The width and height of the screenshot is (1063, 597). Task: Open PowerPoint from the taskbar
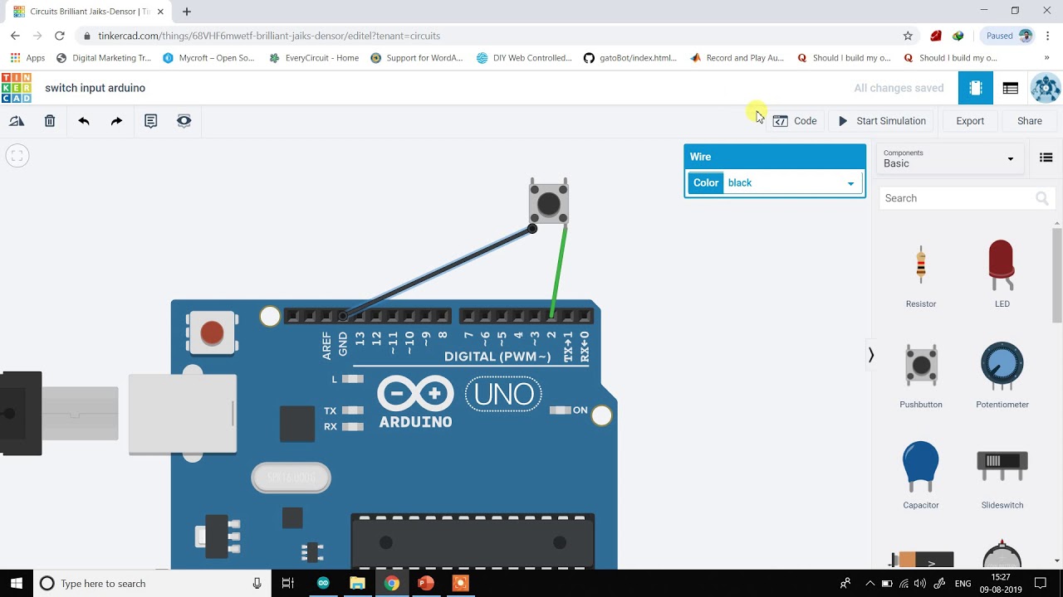[x=425, y=584]
